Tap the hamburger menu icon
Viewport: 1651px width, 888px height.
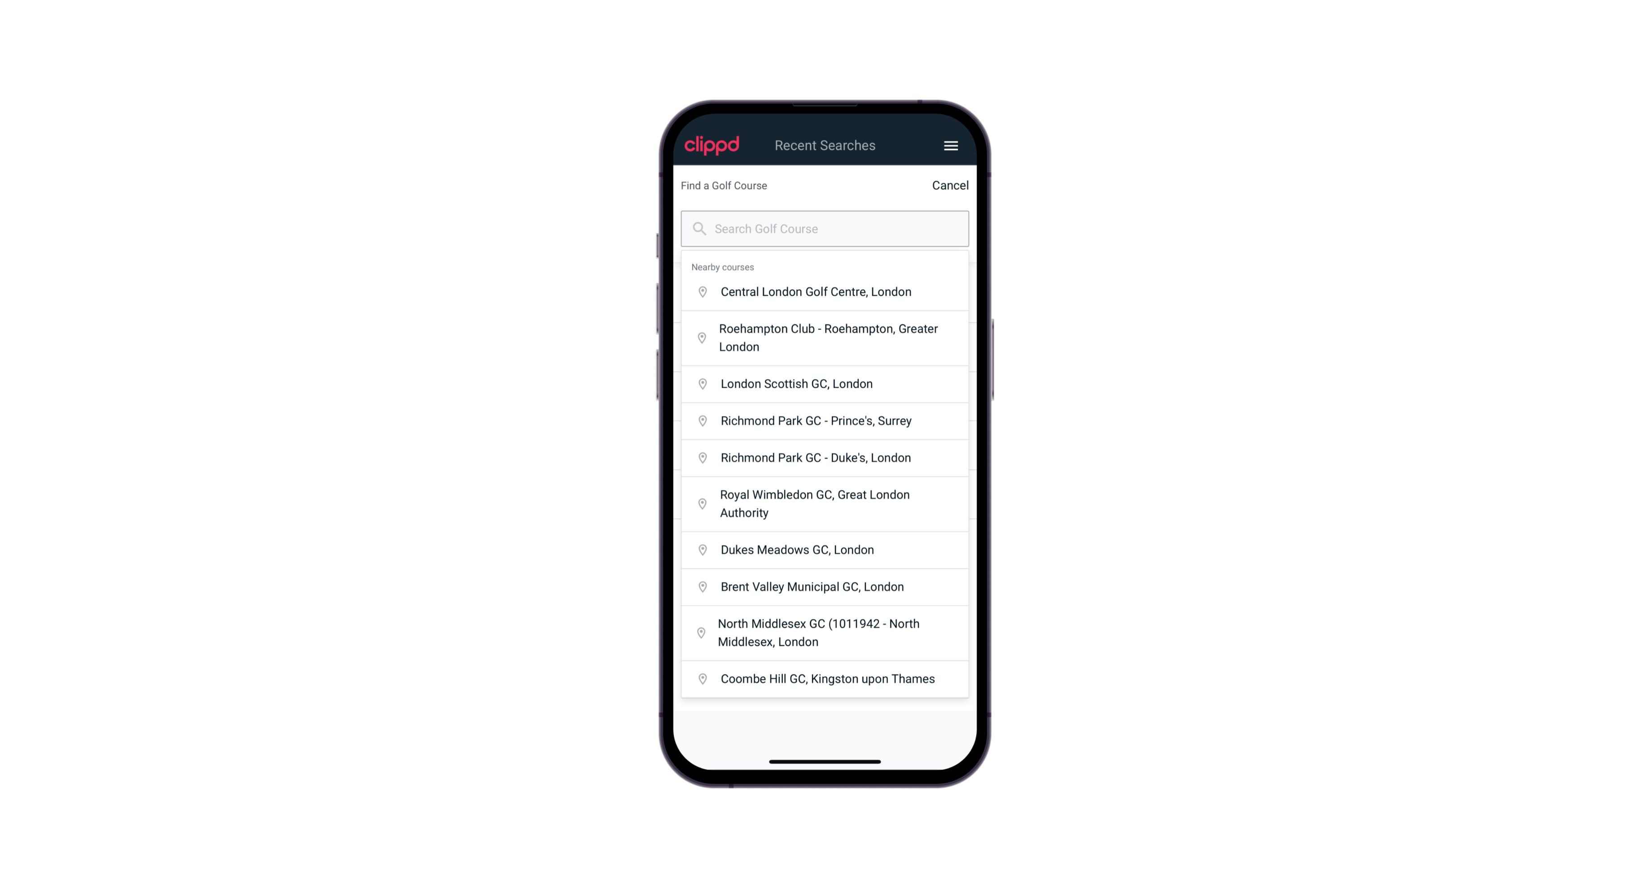[950, 145]
